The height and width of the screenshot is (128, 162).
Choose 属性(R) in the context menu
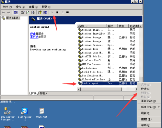[x=149, y=119]
